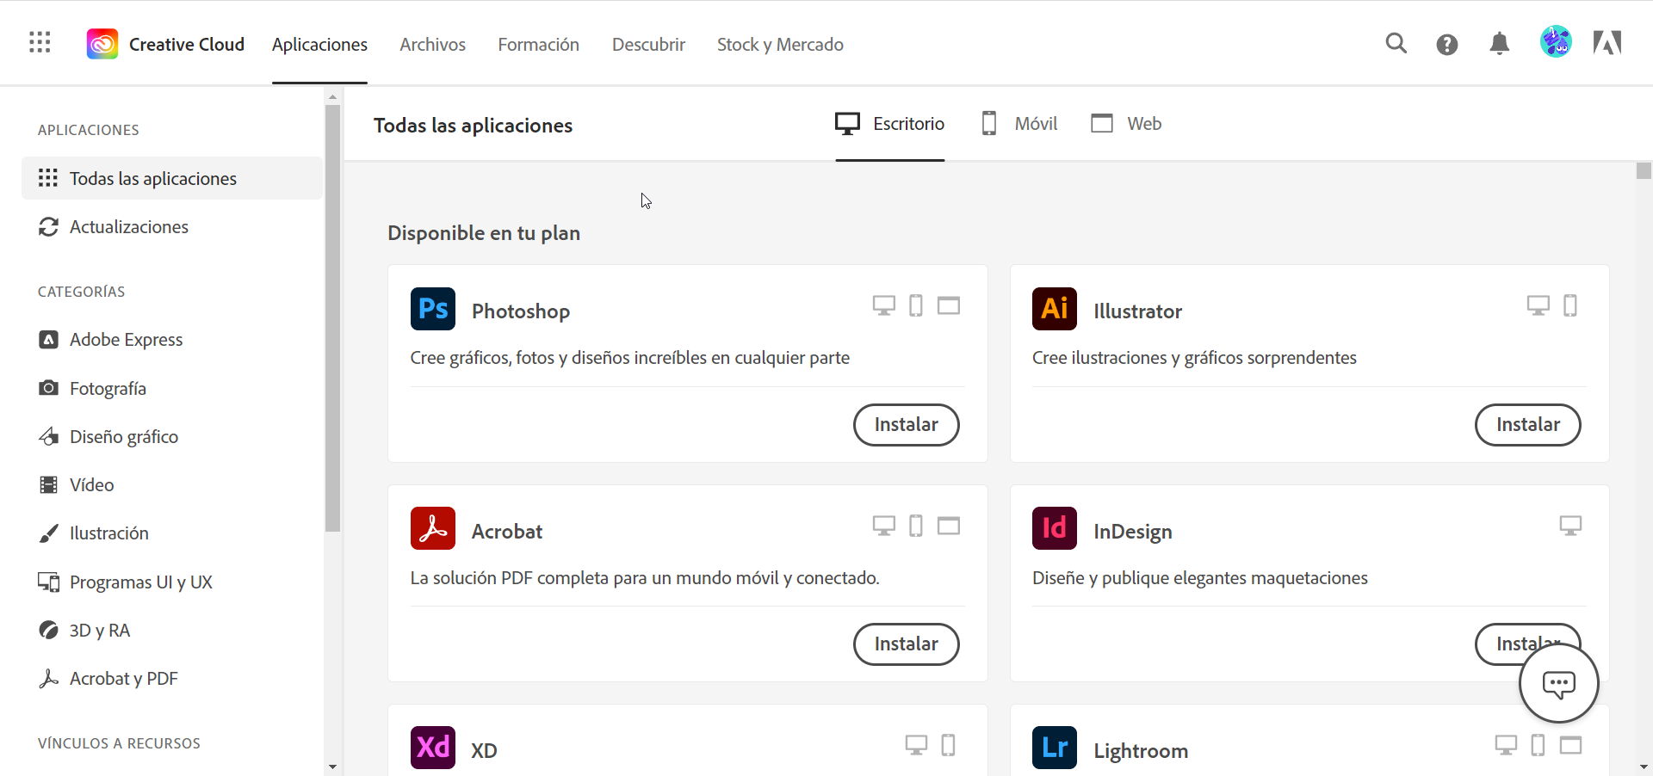Click the XD app icon
This screenshot has height=776, width=1653.
[x=433, y=748]
